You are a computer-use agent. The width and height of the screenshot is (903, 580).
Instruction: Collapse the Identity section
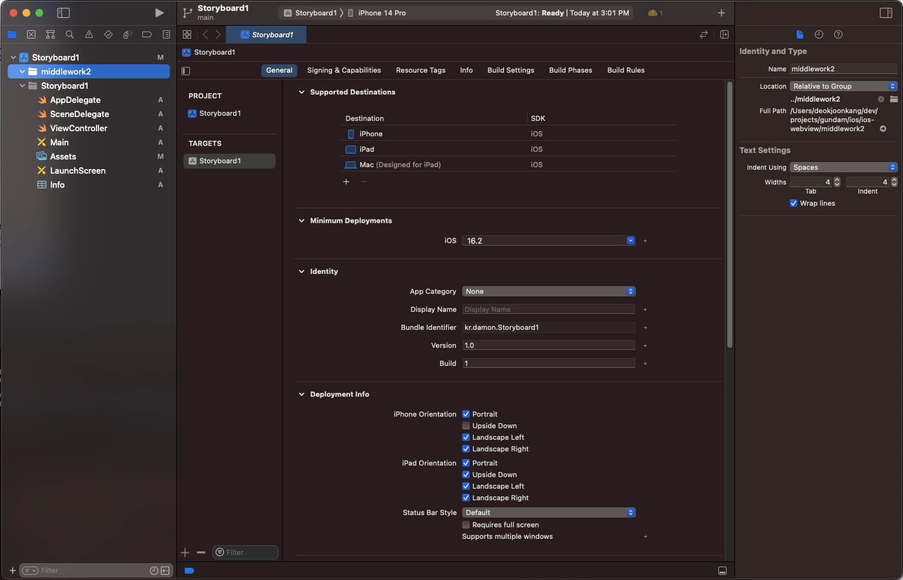click(x=301, y=271)
